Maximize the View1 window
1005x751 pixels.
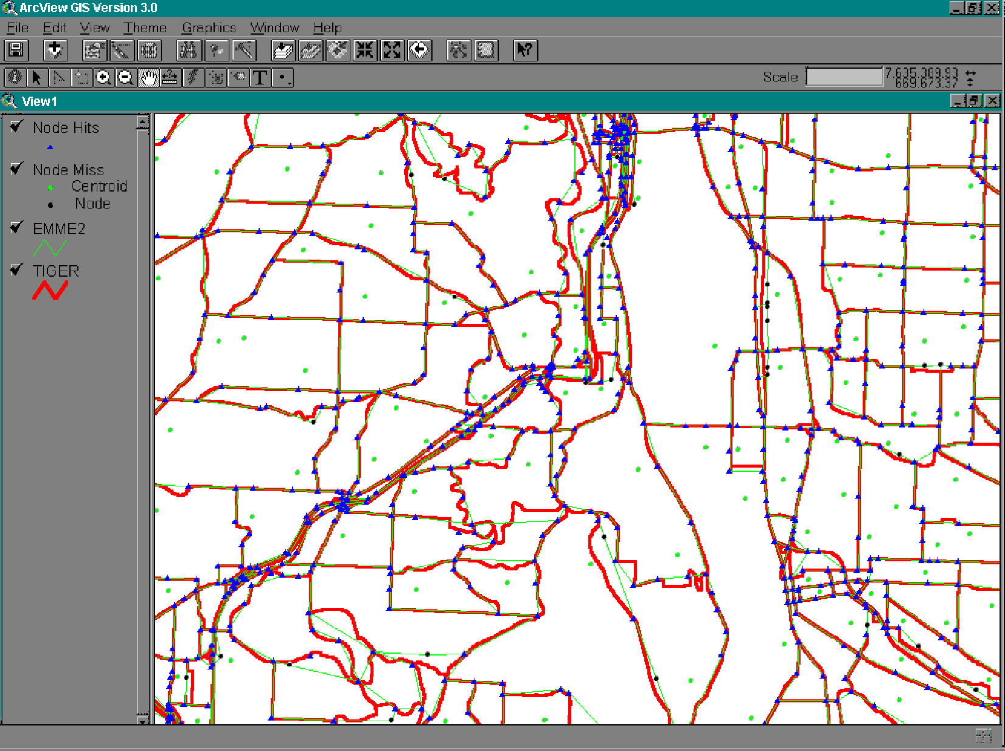click(974, 101)
